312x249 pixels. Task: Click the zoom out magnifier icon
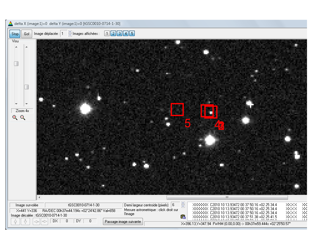(x=22, y=118)
